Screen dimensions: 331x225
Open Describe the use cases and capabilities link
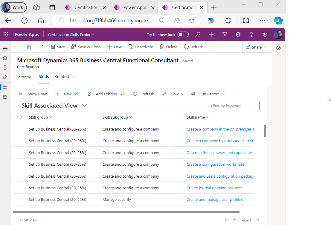coord(220,153)
